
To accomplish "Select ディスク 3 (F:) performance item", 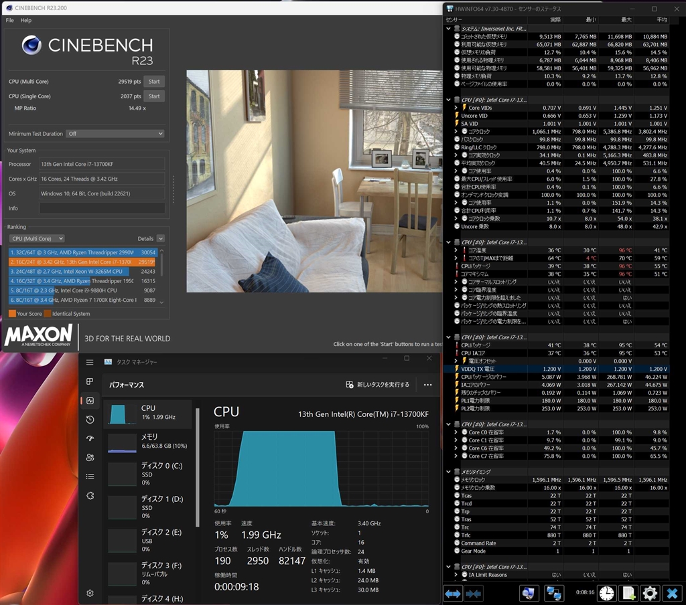I will pyautogui.click(x=148, y=574).
